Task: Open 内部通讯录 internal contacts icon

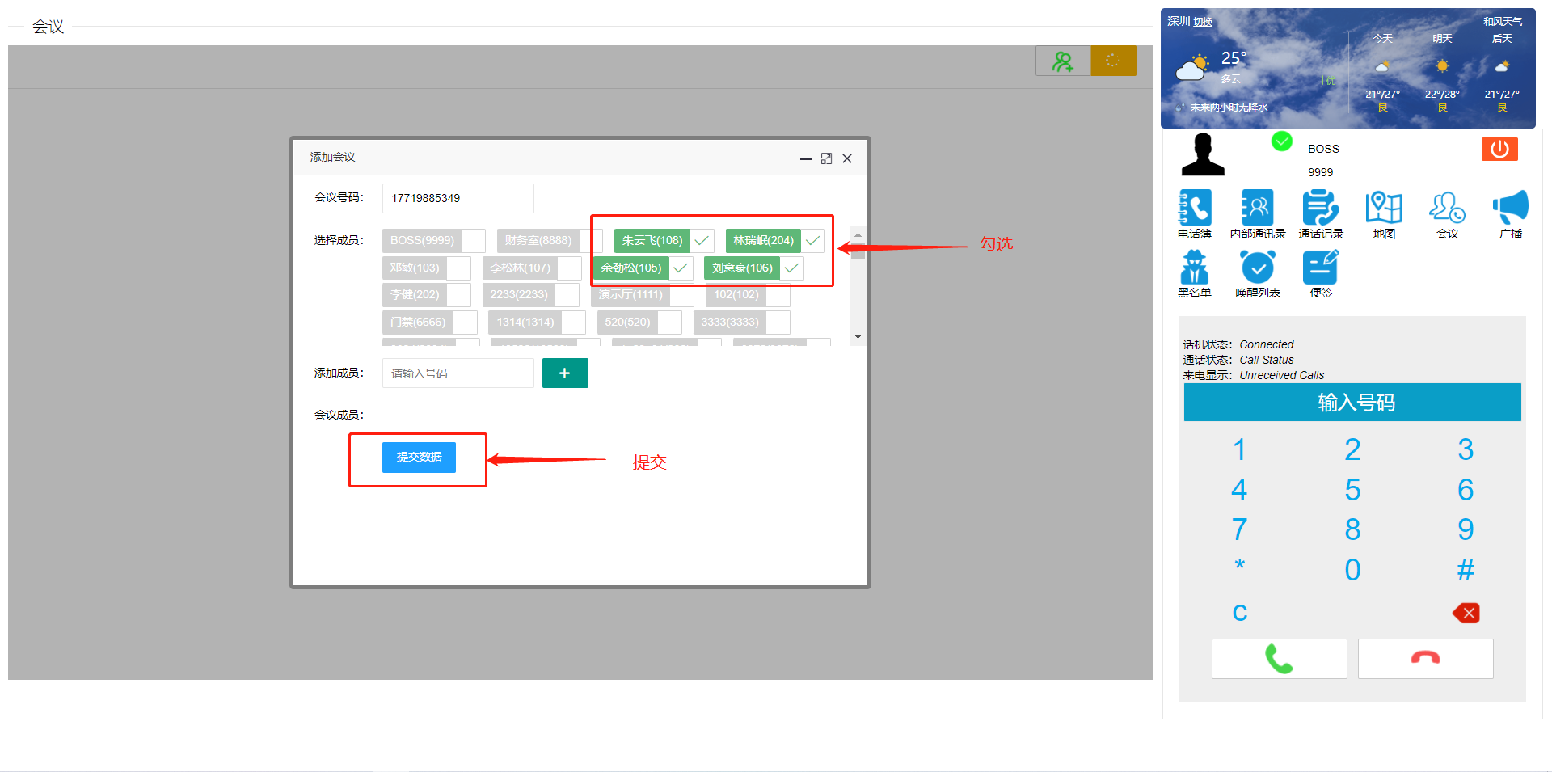Action: [1257, 209]
